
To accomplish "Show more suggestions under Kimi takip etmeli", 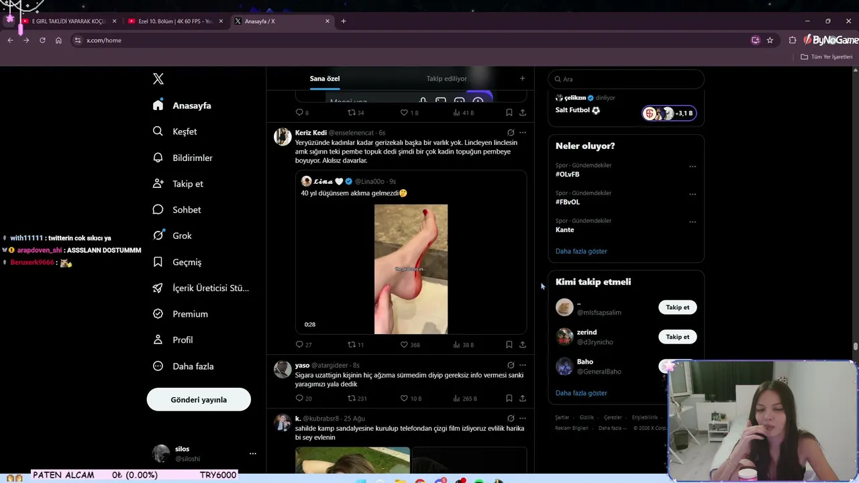I will [581, 393].
